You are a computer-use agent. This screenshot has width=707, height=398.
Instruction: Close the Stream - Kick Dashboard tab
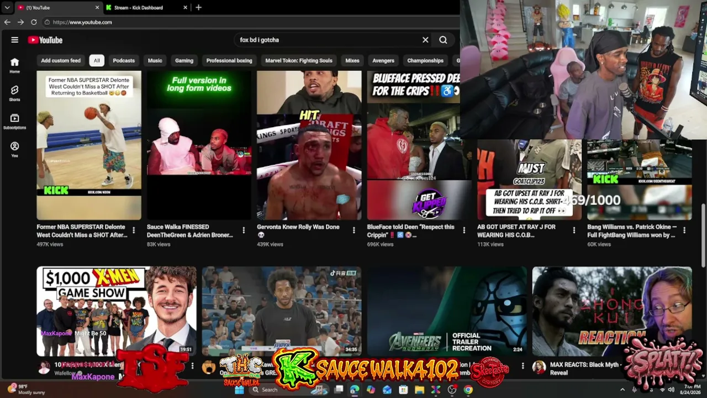point(185,8)
